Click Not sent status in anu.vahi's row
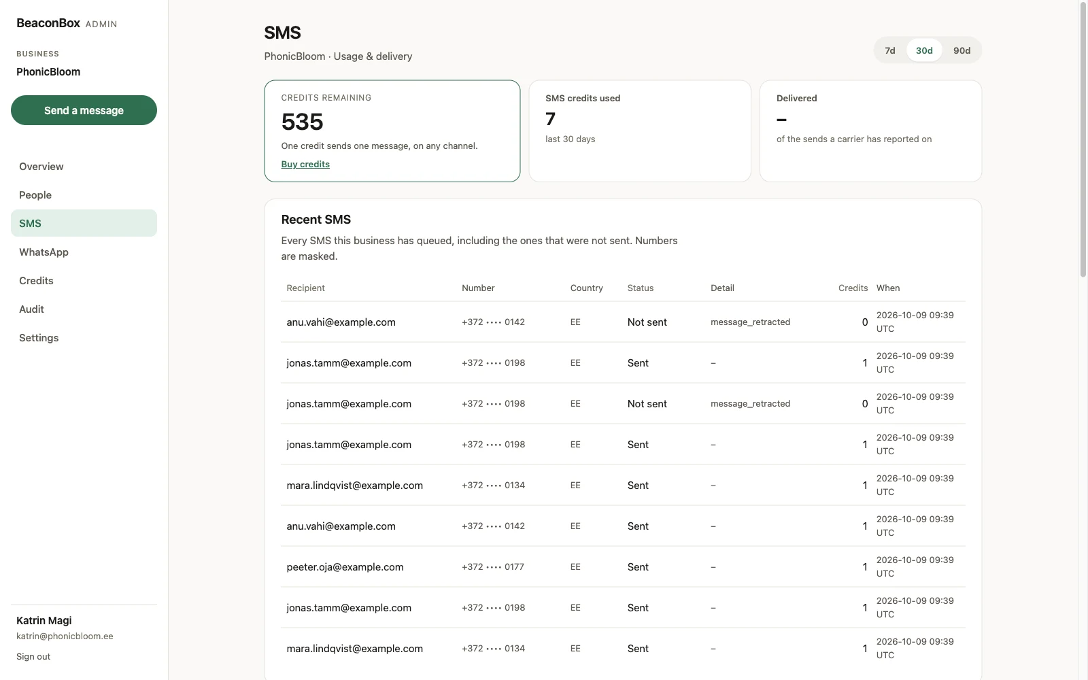The height and width of the screenshot is (680, 1088). (x=647, y=322)
